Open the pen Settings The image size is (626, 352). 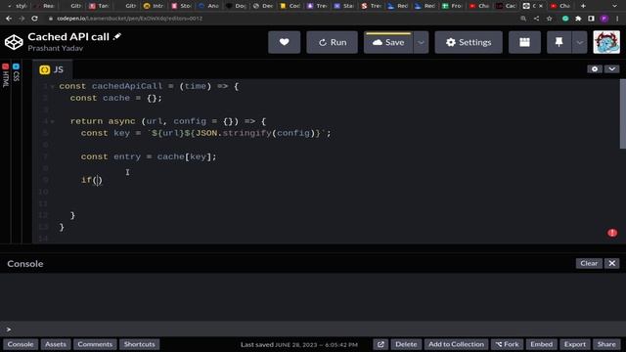[469, 42]
